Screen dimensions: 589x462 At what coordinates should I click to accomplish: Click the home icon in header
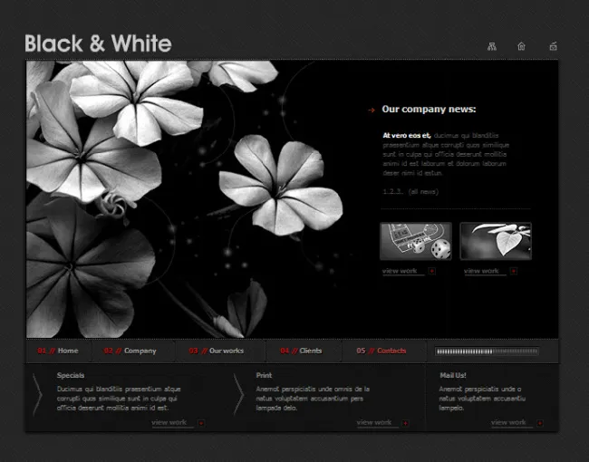(521, 46)
